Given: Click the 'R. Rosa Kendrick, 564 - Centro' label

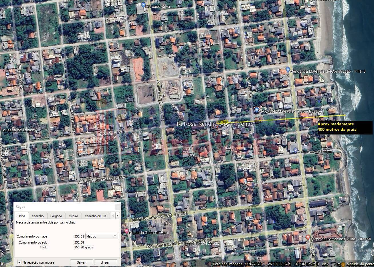Looking at the screenshot, I should [215, 124].
